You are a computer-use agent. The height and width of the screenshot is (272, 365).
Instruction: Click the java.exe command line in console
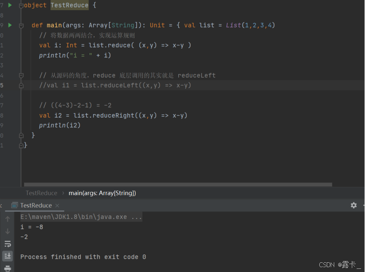(81, 217)
